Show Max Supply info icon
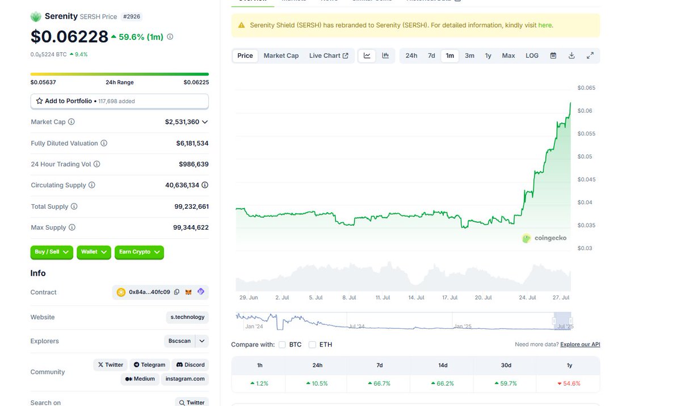 (72, 227)
